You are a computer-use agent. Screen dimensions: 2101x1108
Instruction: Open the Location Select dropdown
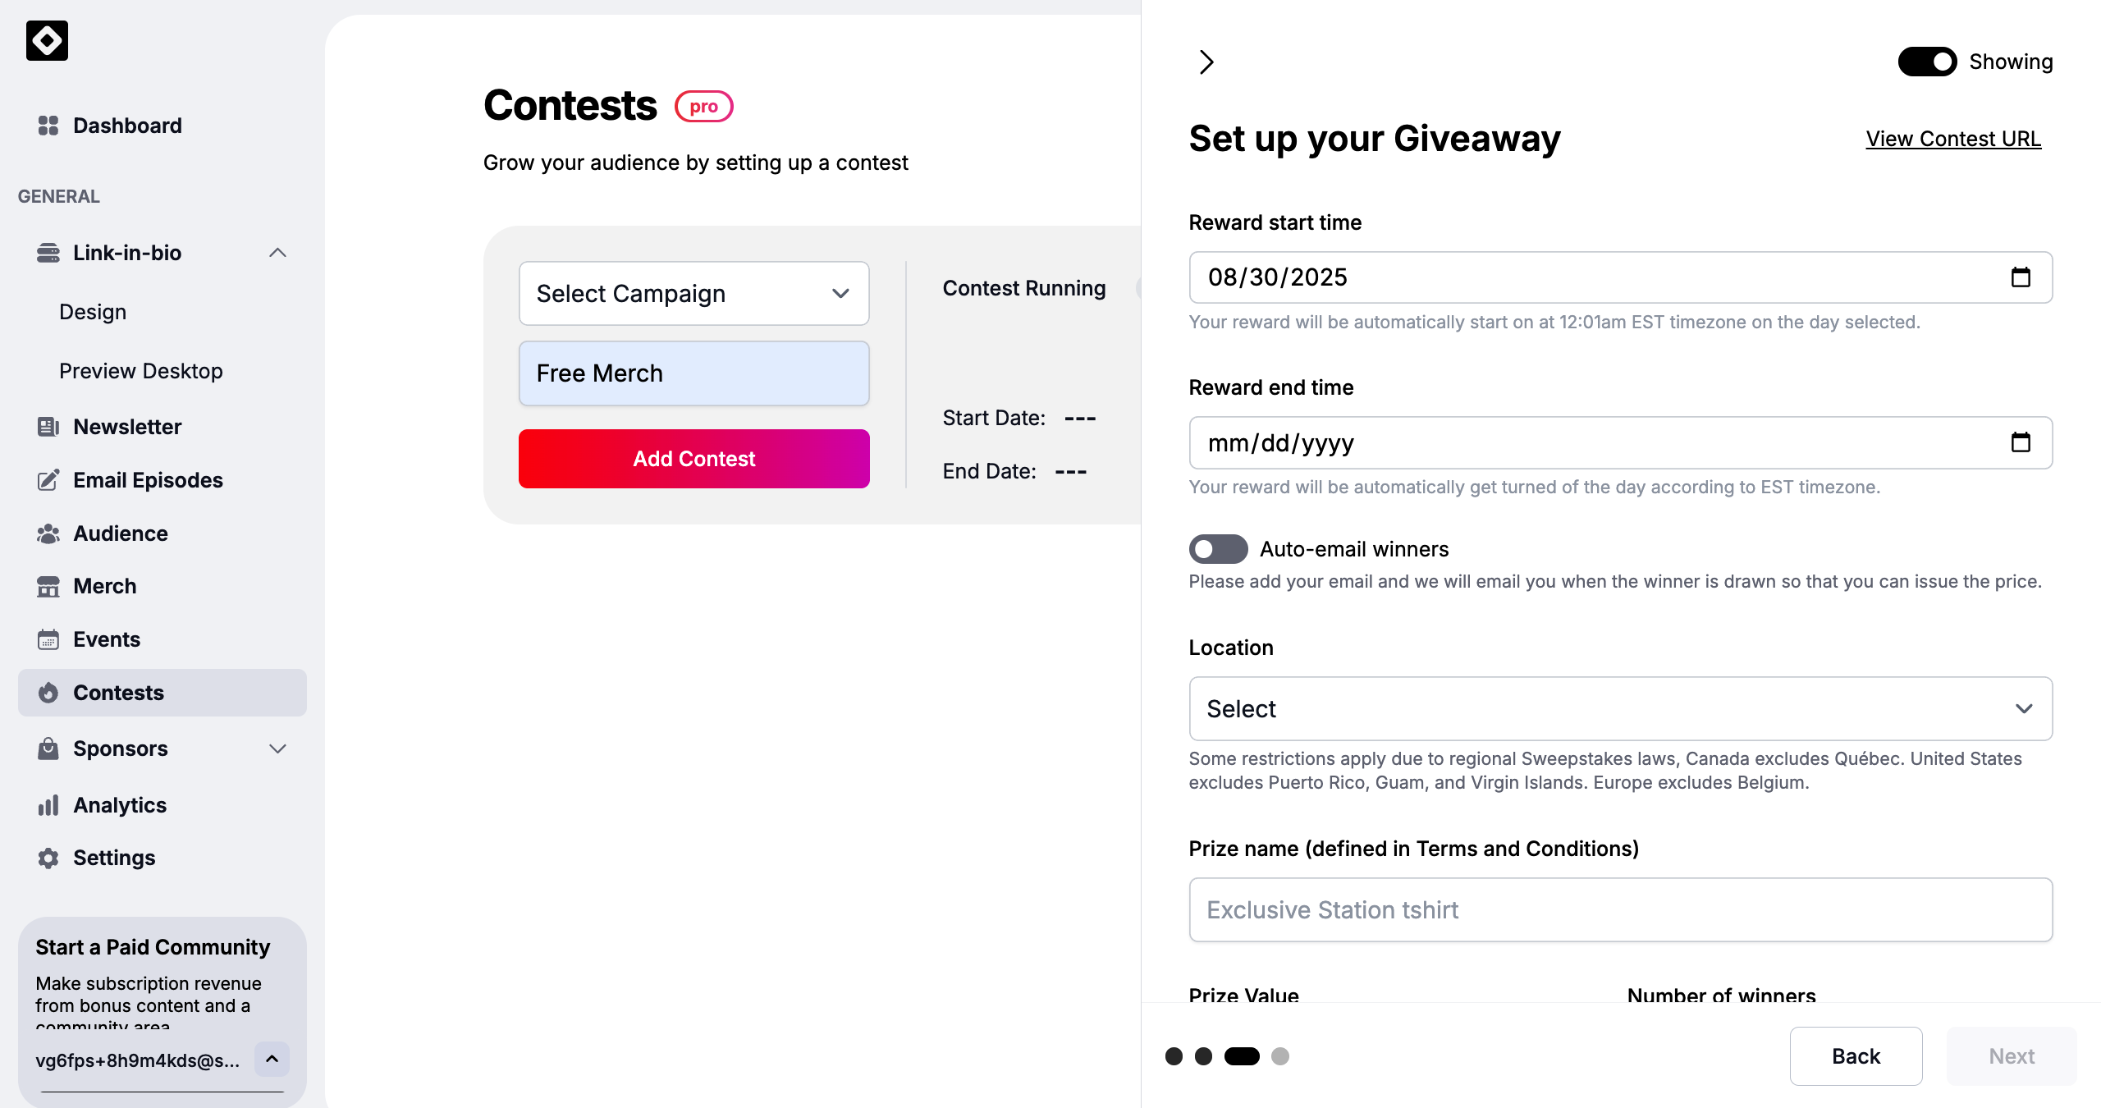point(1620,708)
